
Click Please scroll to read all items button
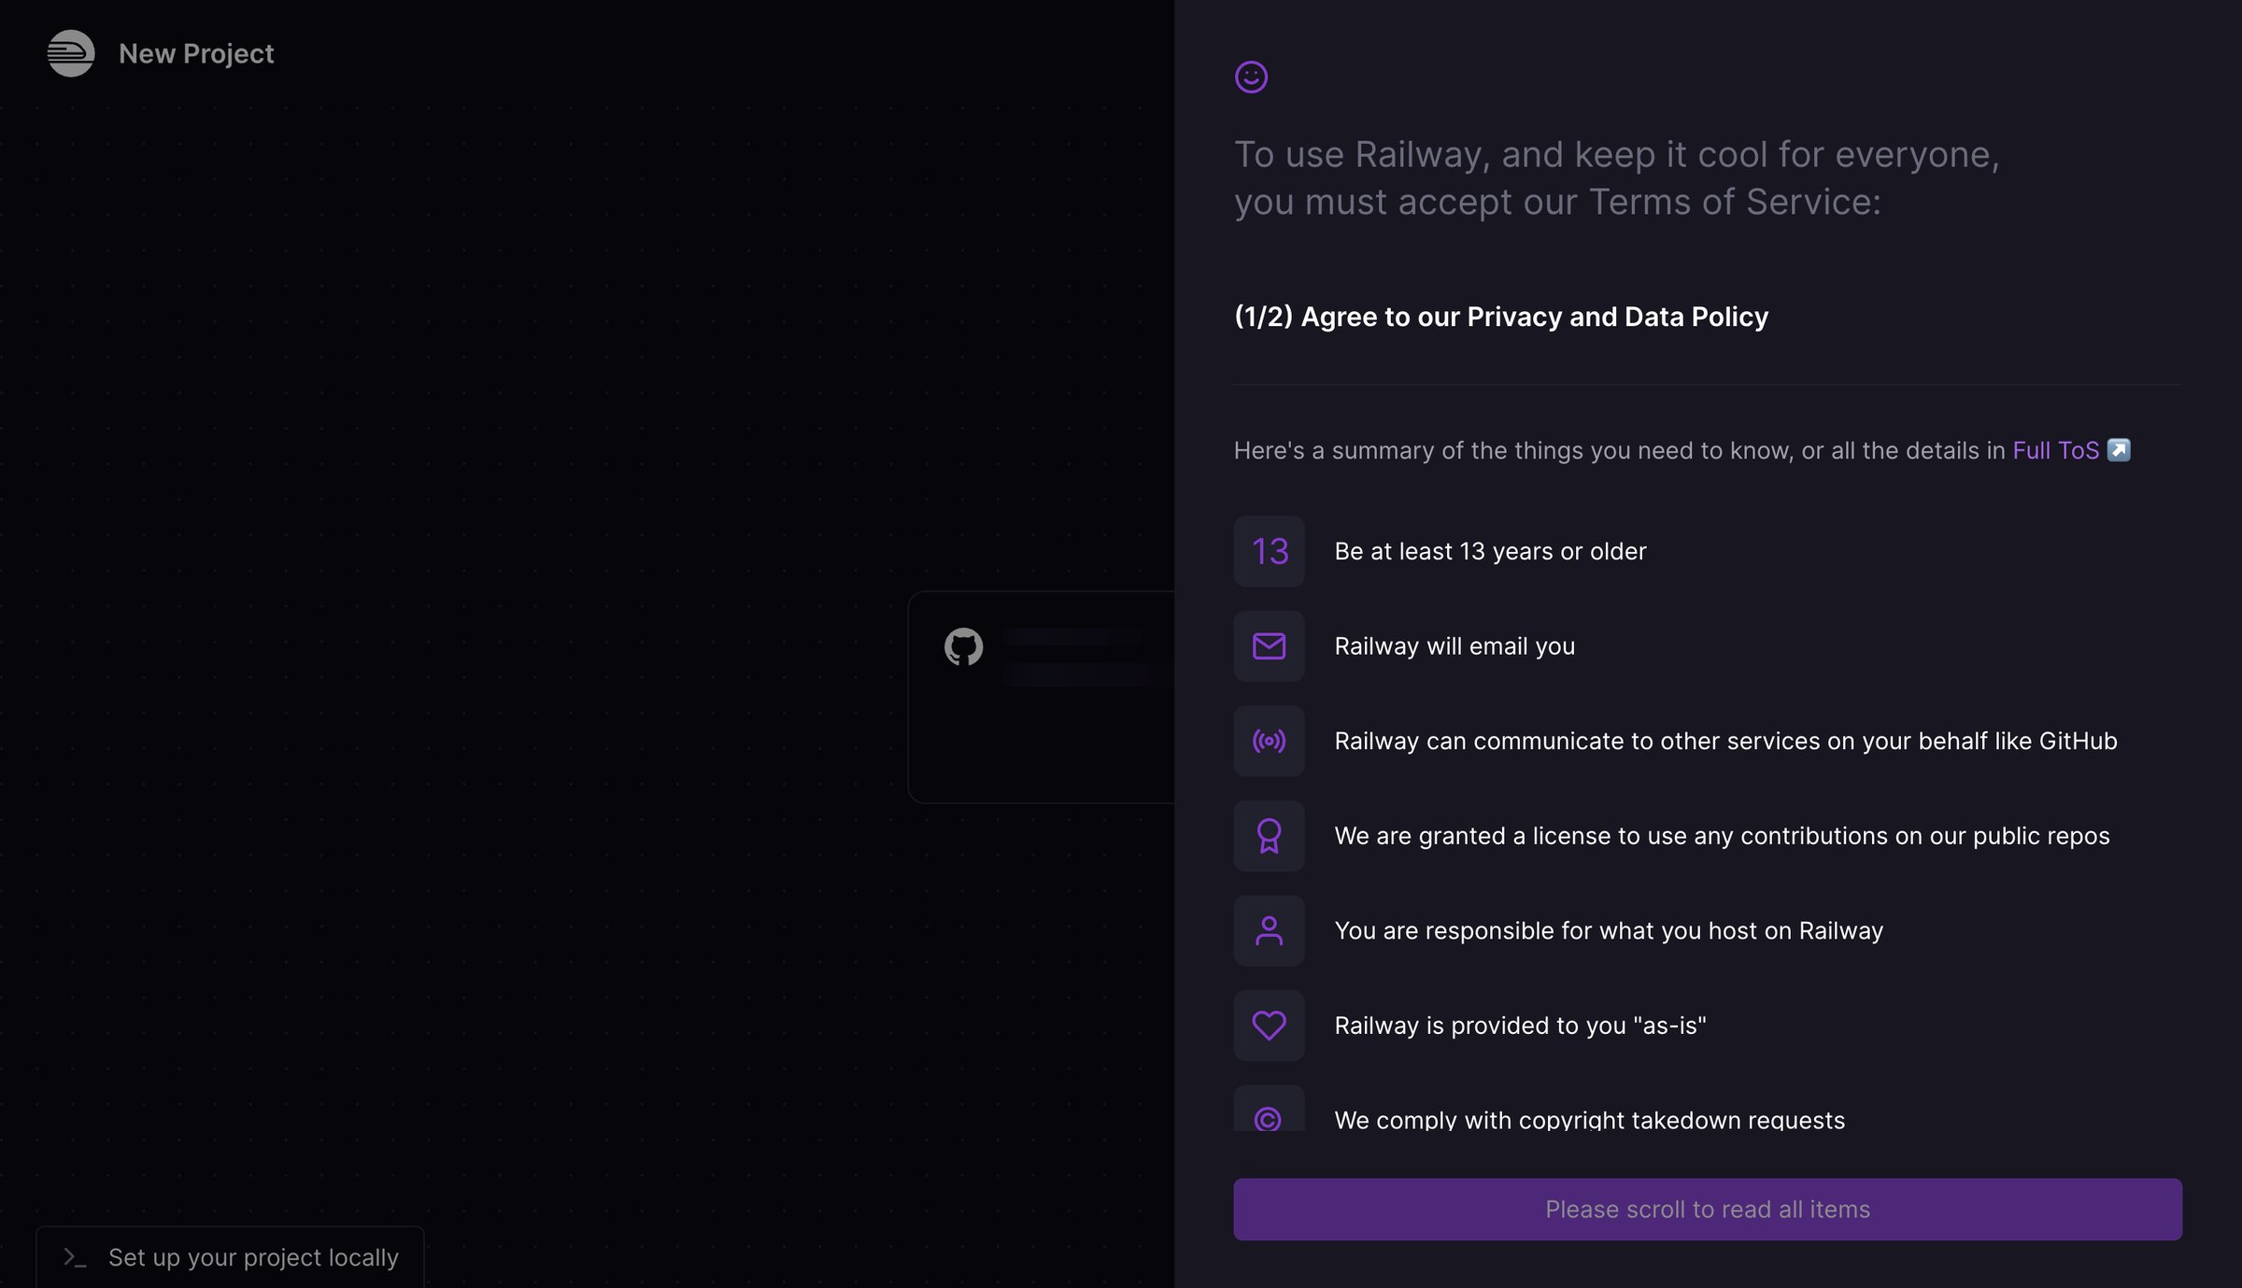(1707, 1209)
